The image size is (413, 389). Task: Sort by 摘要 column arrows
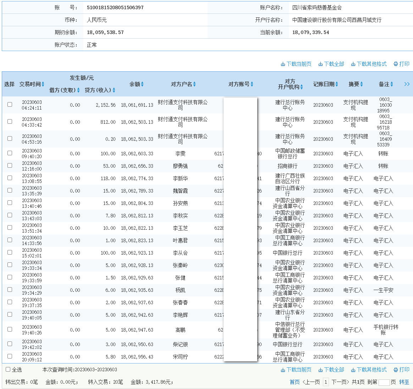click(361, 84)
